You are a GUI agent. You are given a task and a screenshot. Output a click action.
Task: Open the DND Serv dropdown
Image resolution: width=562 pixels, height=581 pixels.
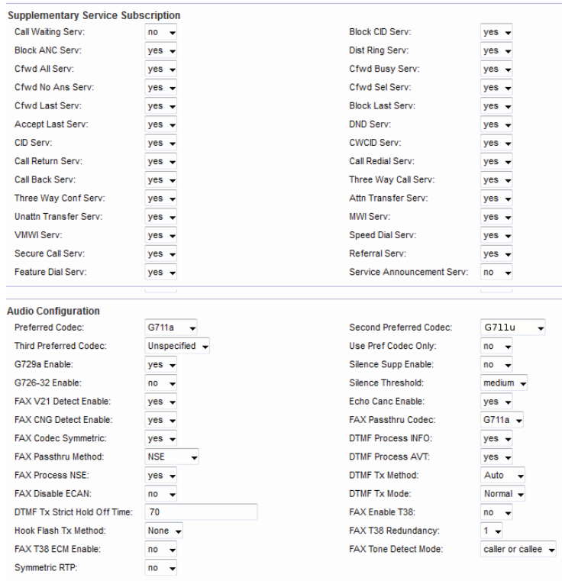point(497,124)
